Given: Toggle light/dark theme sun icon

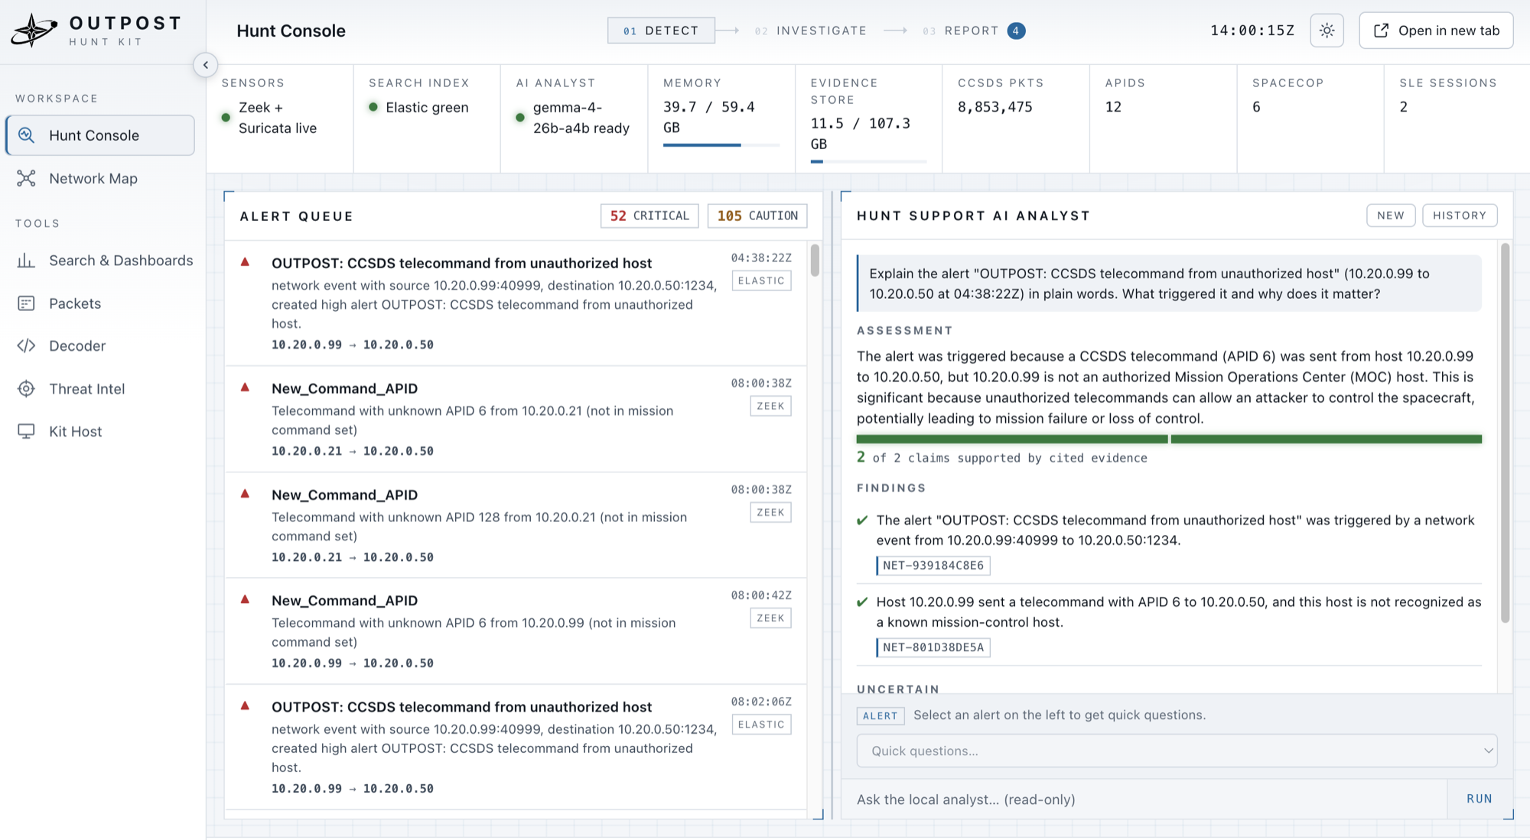Looking at the screenshot, I should pyautogui.click(x=1327, y=31).
